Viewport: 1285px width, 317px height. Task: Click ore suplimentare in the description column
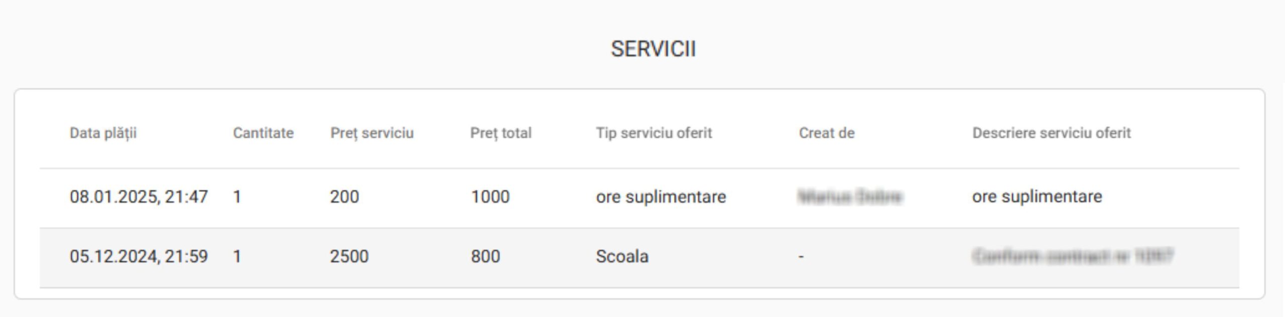[x=1037, y=197]
